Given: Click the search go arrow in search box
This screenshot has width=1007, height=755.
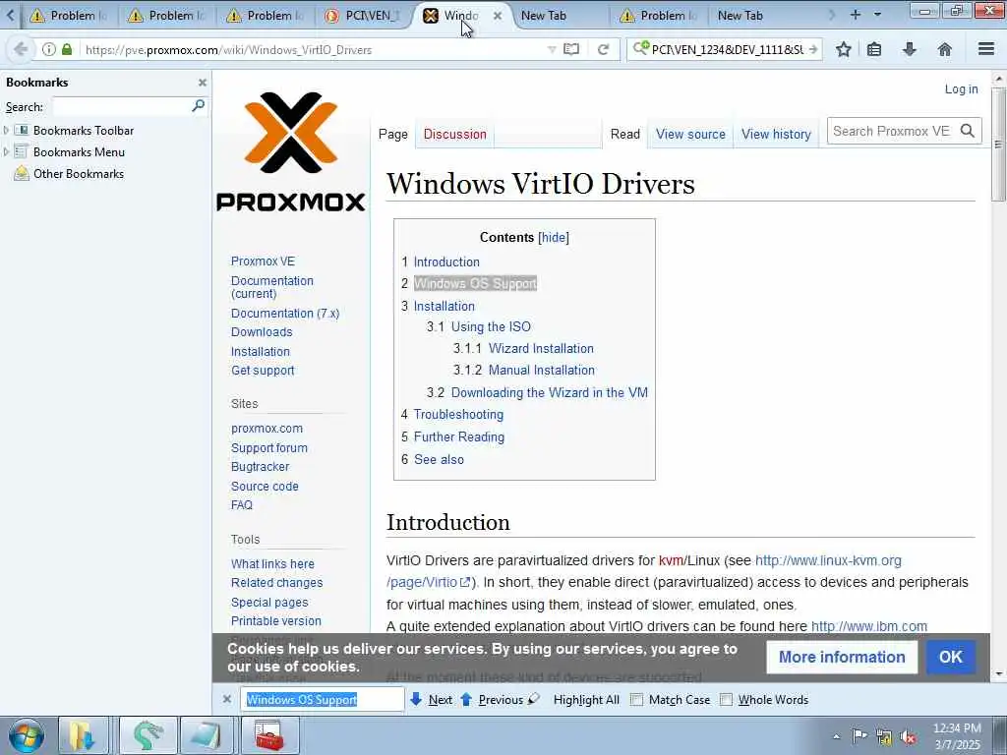Looking at the screenshot, I should pyautogui.click(x=813, y=49).
